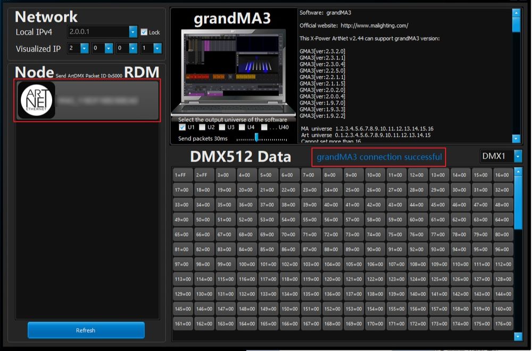Click DMX channel cell 1=FF

[x=183, y=175]
